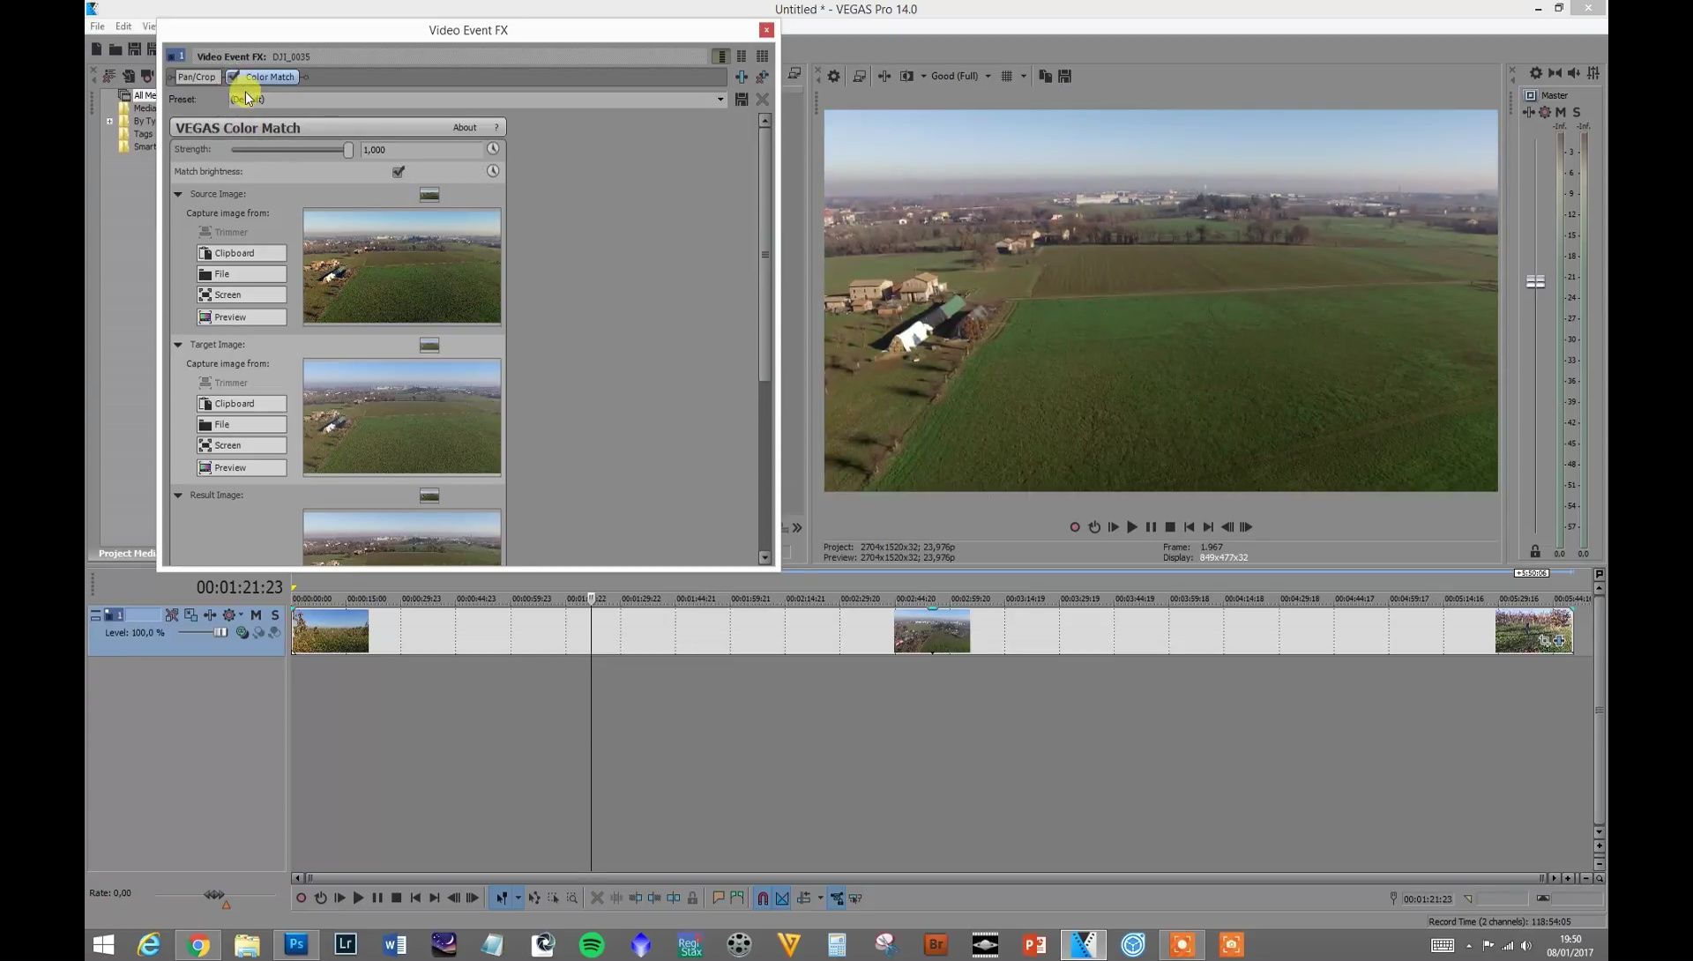1693x961 pixels.
Task: Toggle Lock fader channels padlock
Action: click(1535, 552)
